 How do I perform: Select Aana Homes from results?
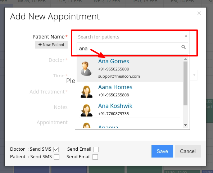tap(130, 91)
